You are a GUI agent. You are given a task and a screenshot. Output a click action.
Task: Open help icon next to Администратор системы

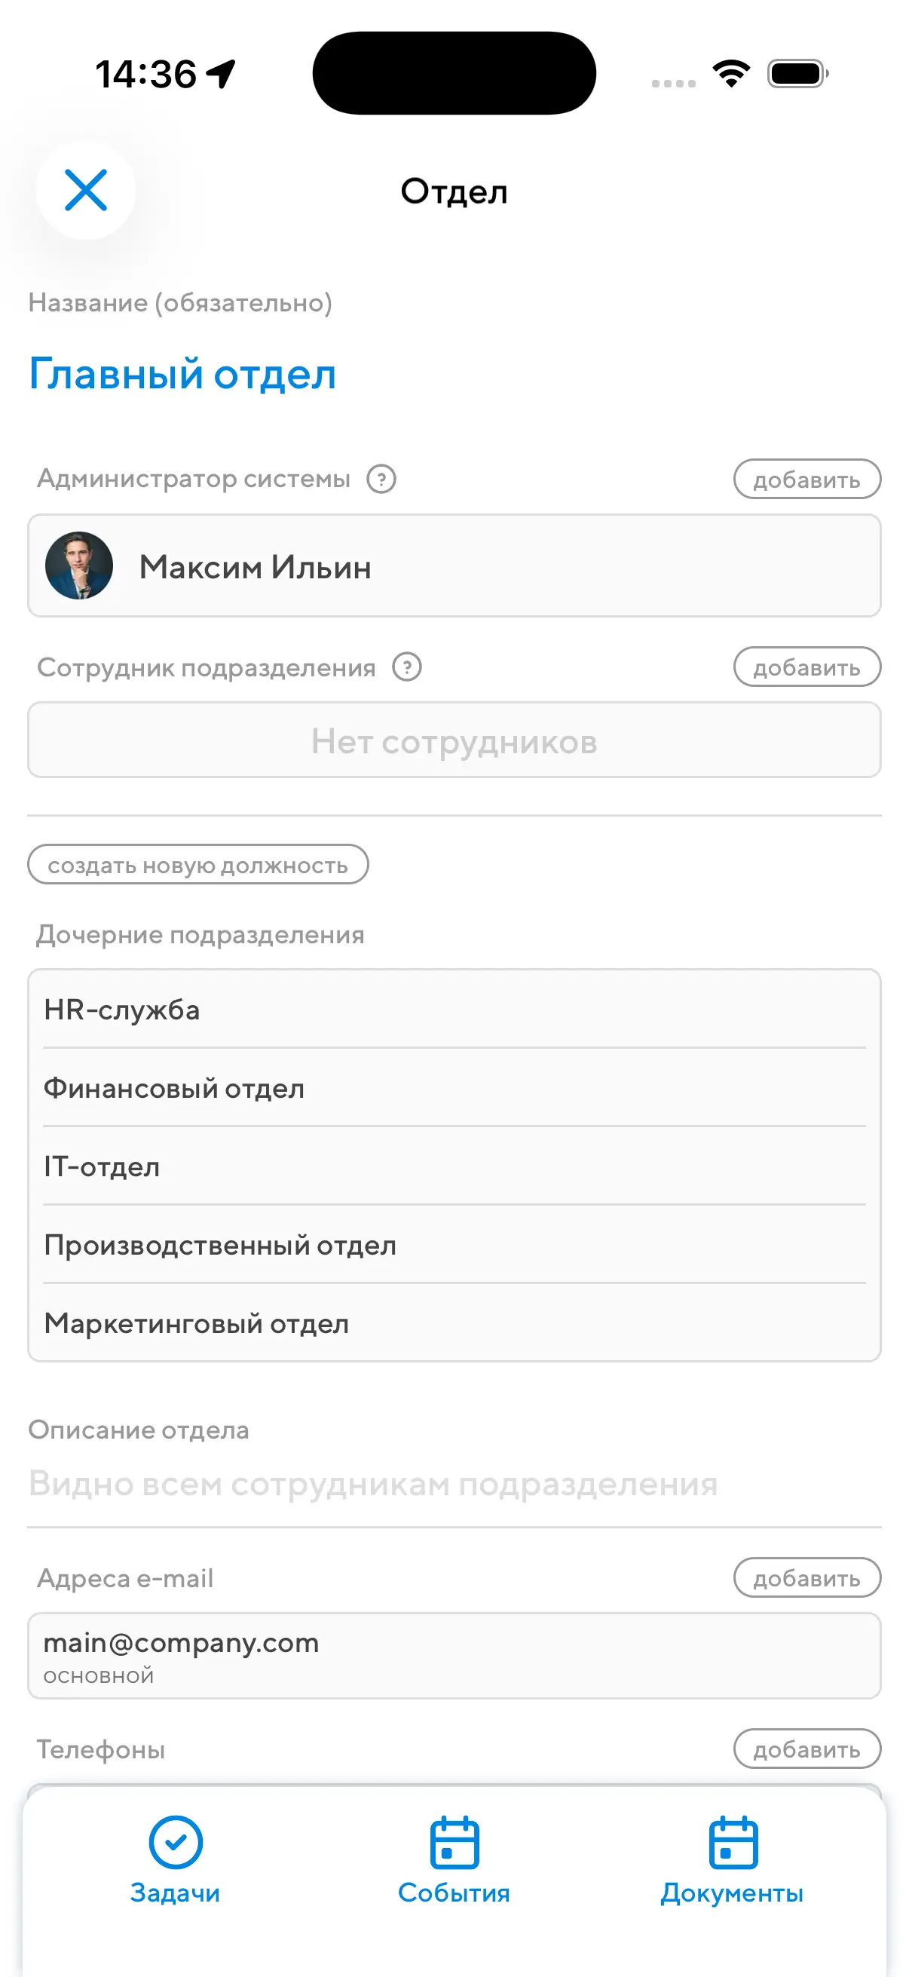(x=381, y=479)
